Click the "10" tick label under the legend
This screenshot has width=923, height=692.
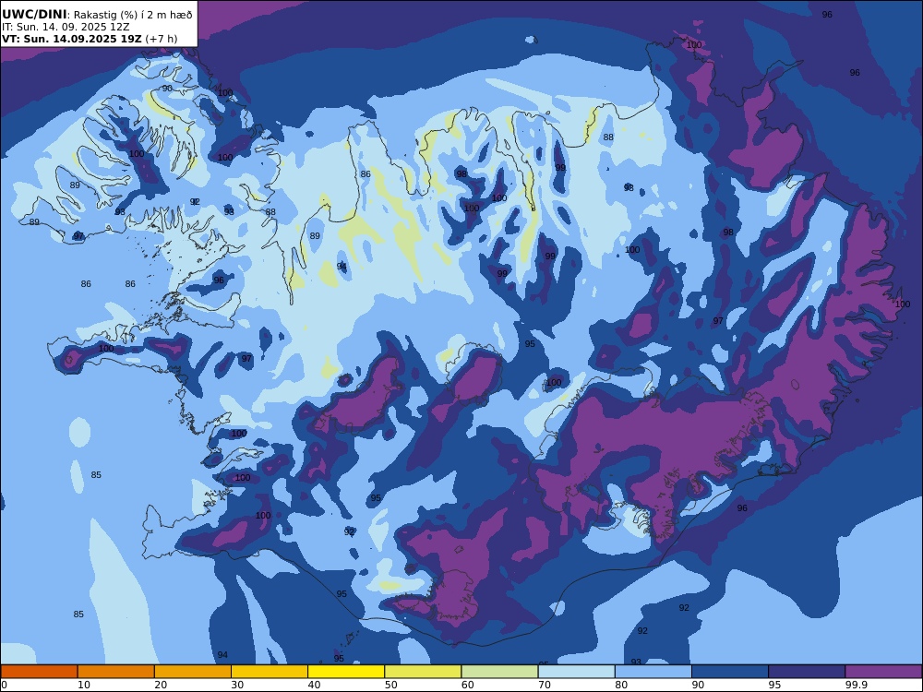pyautogui.click(x=84, y=685)
